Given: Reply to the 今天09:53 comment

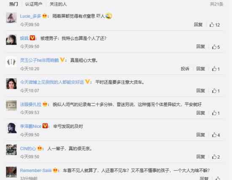Looking at the screenshot, I should click(x=201, y=113).
